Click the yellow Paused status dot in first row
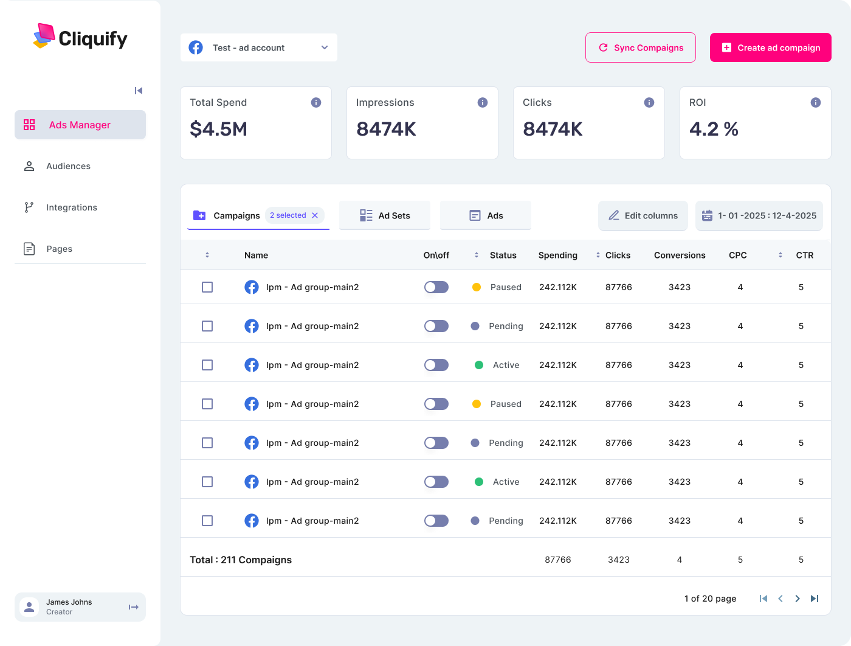The width and height of the screenshot is (851, 646). (477, 287)
